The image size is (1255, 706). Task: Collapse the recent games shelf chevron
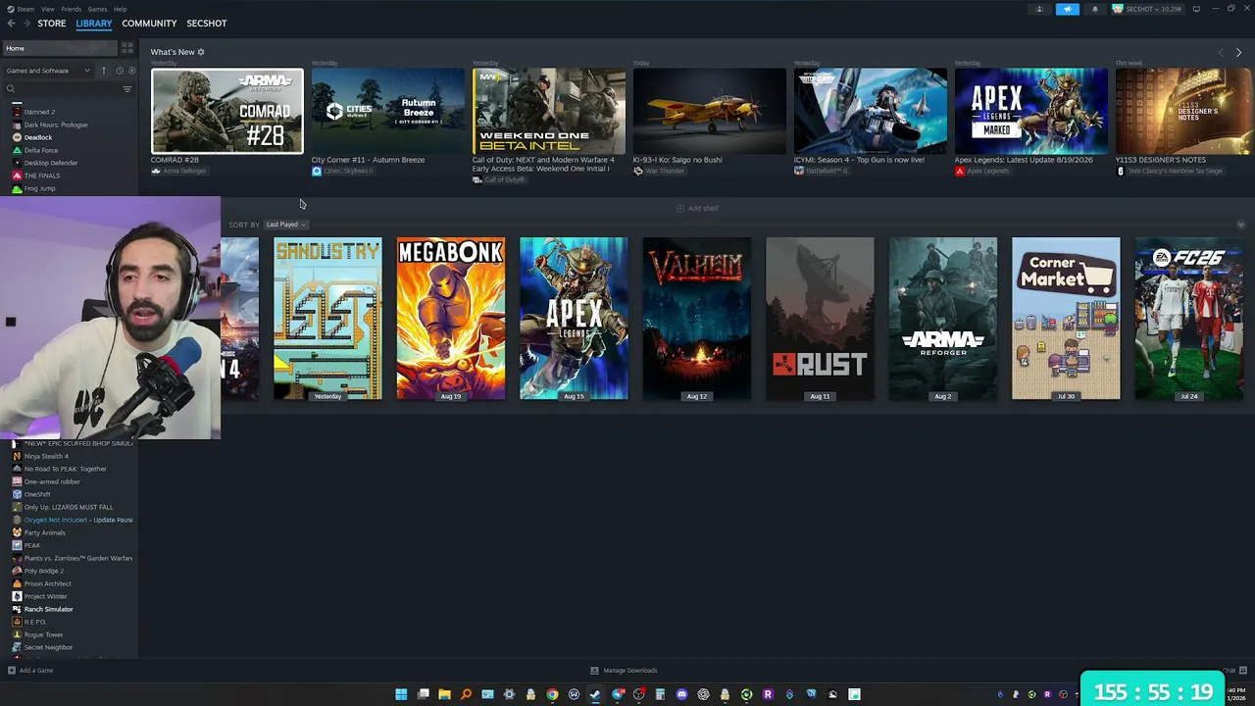1240,225
